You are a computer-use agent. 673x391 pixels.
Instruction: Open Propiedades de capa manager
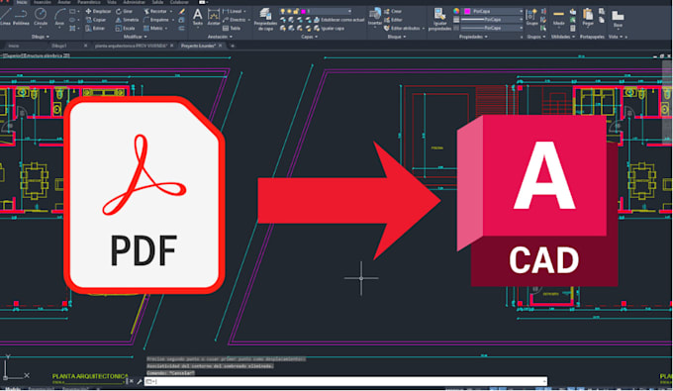coord(265,20)
